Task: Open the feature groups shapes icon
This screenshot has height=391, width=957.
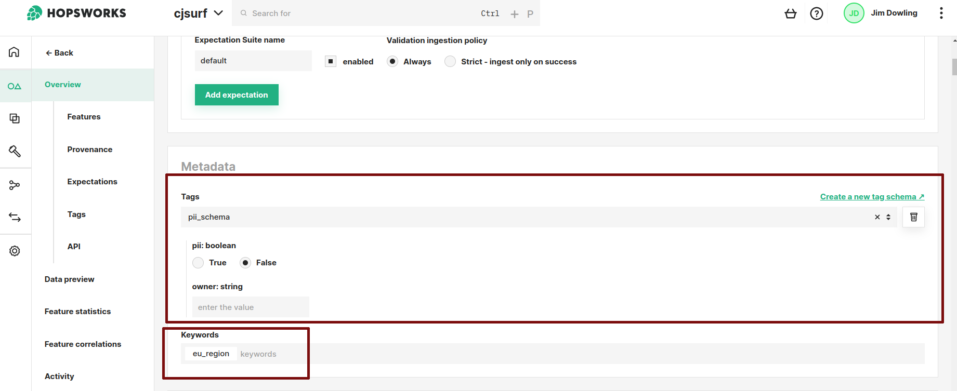Action: tap(15, 86)
